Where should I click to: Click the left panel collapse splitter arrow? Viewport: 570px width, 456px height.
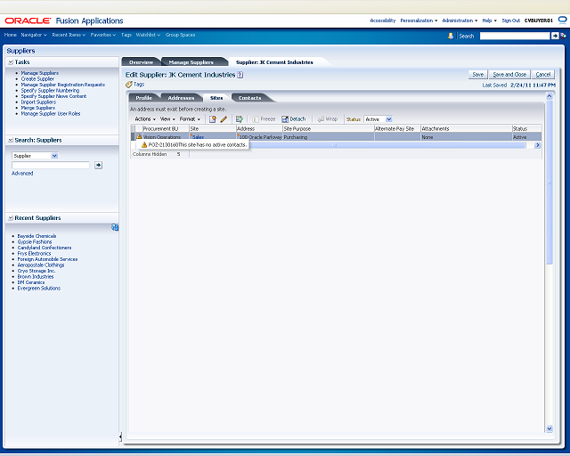[x=120, y=436]
